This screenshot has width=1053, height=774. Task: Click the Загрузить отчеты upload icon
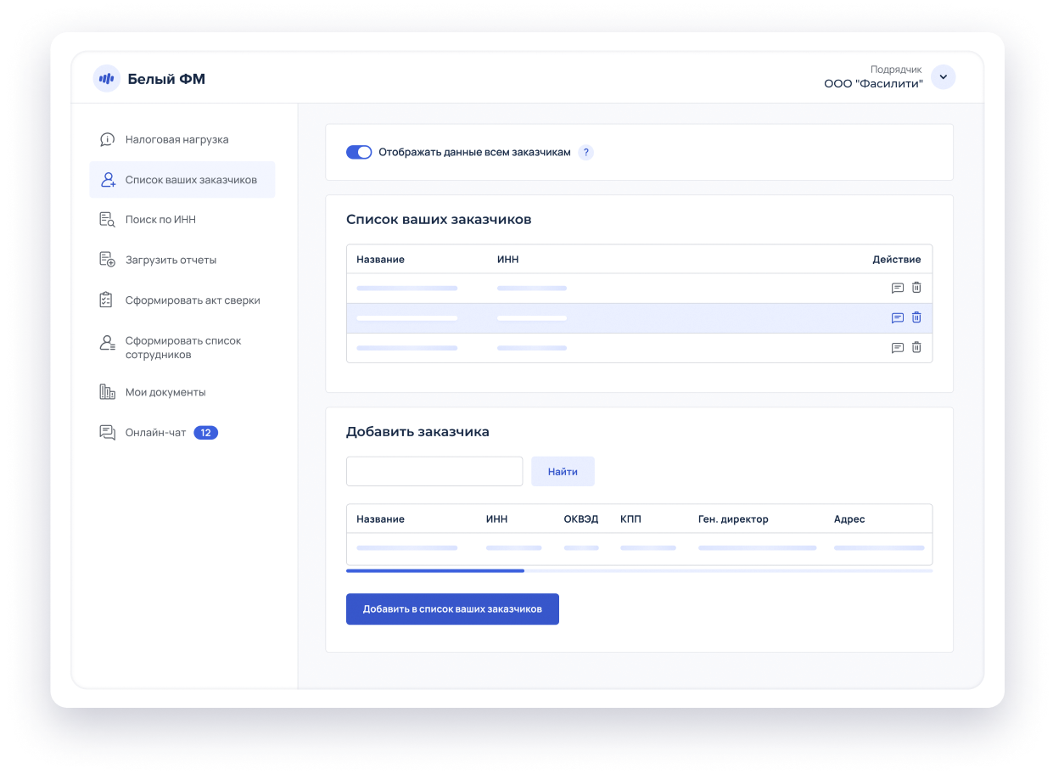107,260
